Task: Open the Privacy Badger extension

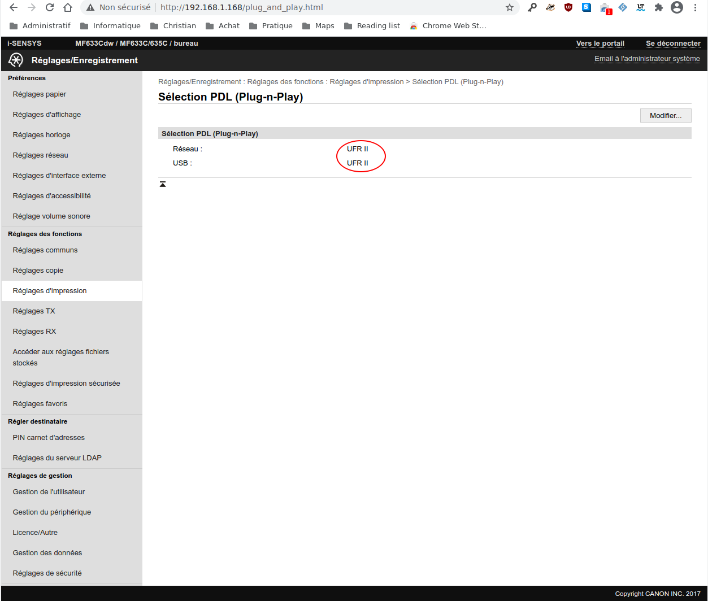Action: pyautogui.click(x=550, y=8)
